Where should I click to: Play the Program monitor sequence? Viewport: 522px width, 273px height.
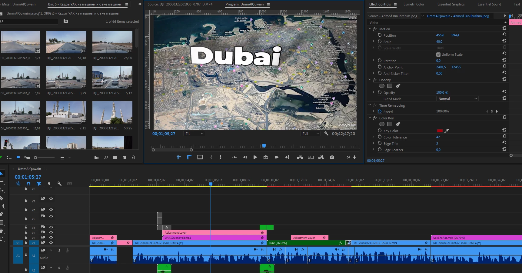click(x=255, y=157)
